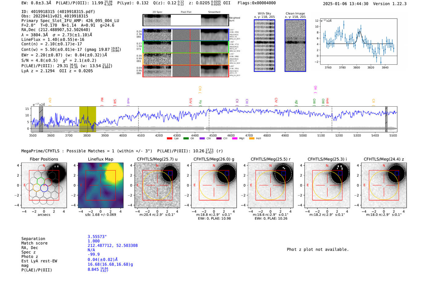
Task: Select the CFHTLS/Meg(25.7) u image
Action: [x=157, y=185]
